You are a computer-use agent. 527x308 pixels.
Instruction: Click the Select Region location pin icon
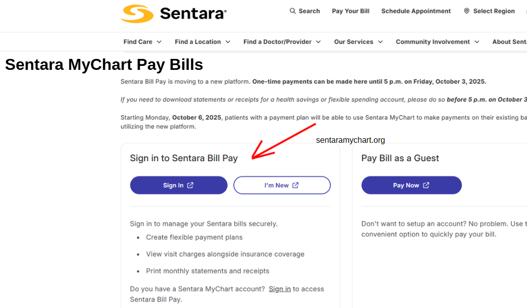tap(466, 11)
